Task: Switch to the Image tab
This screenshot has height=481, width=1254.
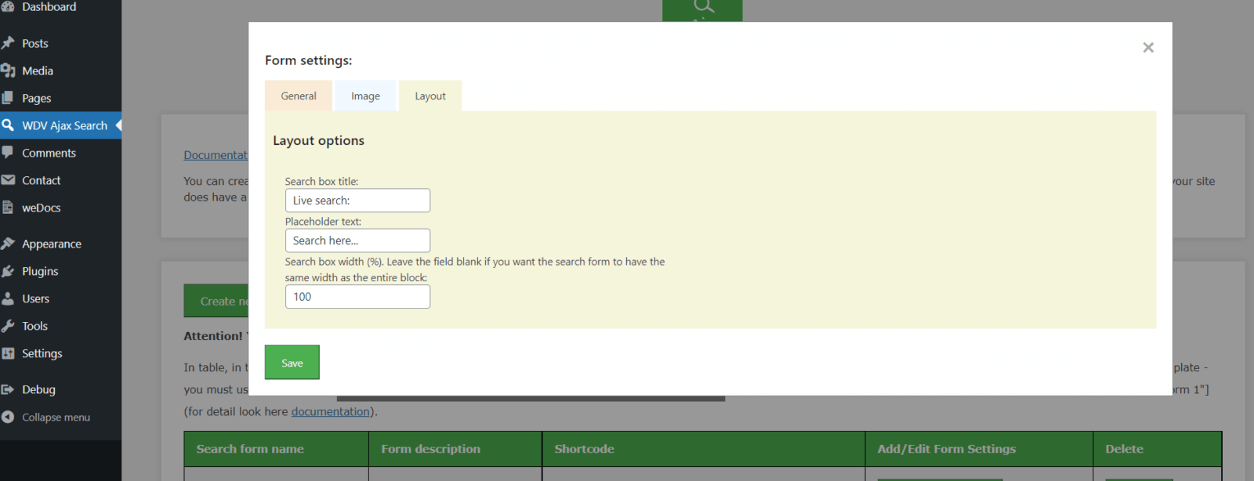Action: pyautogui.click(x=365, y=96)
